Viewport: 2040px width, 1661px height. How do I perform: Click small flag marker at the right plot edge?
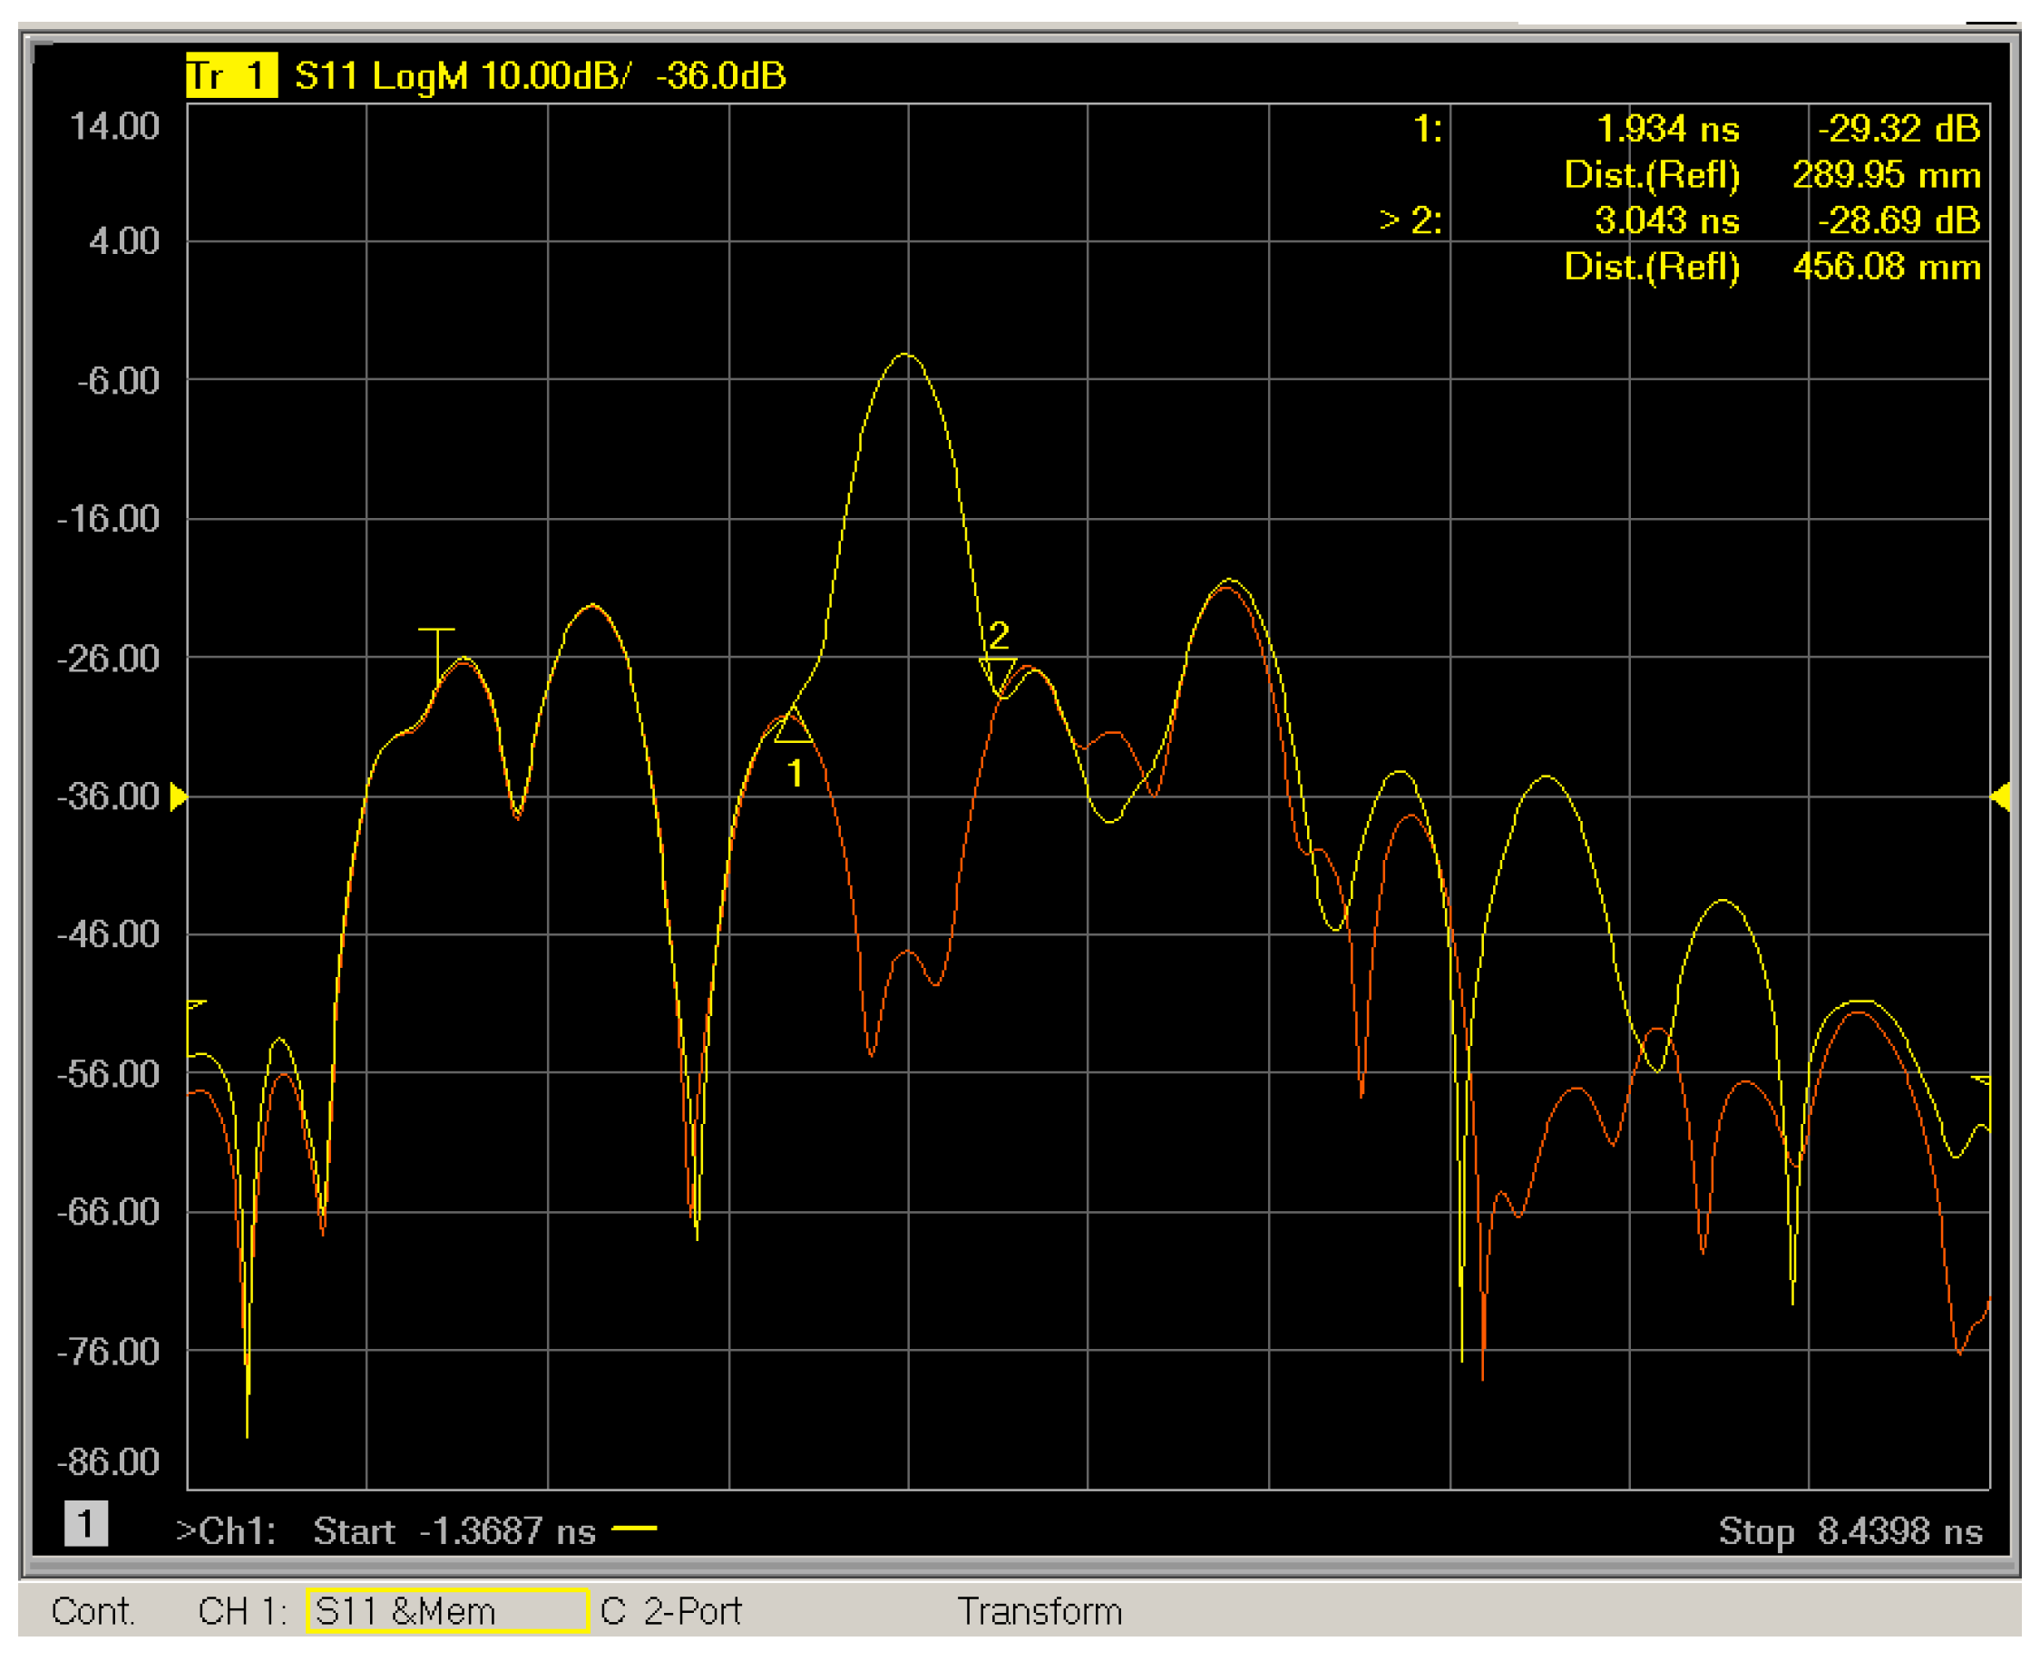tap(1982, 1081)
